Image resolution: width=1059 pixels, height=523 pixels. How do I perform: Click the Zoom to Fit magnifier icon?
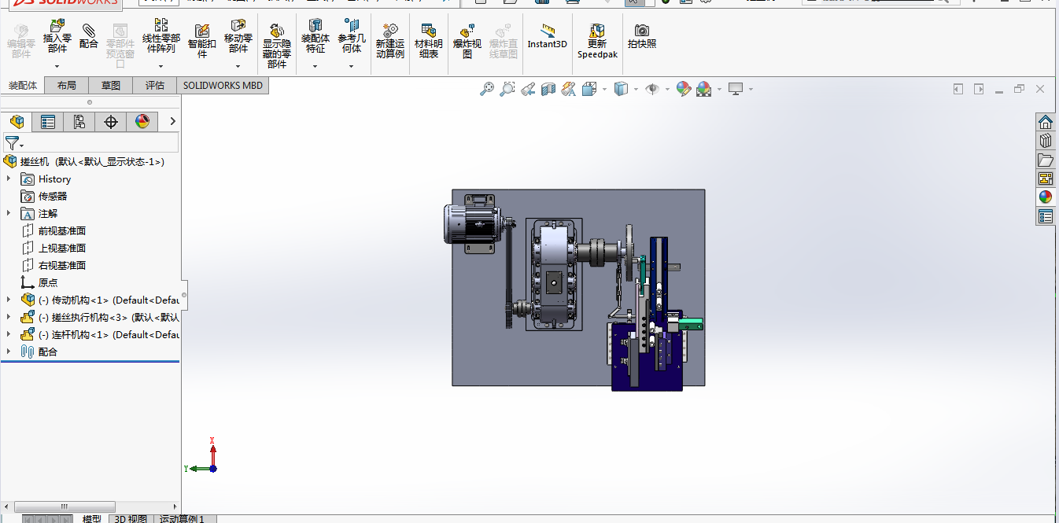pyautogui.click(x=487, y=89)
